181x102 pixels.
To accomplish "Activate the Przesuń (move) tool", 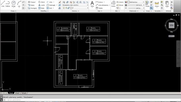I will (x=32, y=2).
